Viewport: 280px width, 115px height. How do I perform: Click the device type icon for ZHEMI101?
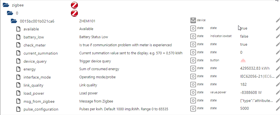[x=193, y=20]
